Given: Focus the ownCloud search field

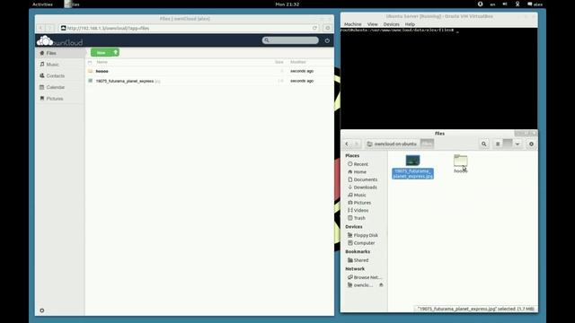Looking at the screenshot, I should [x=290, y=40].
